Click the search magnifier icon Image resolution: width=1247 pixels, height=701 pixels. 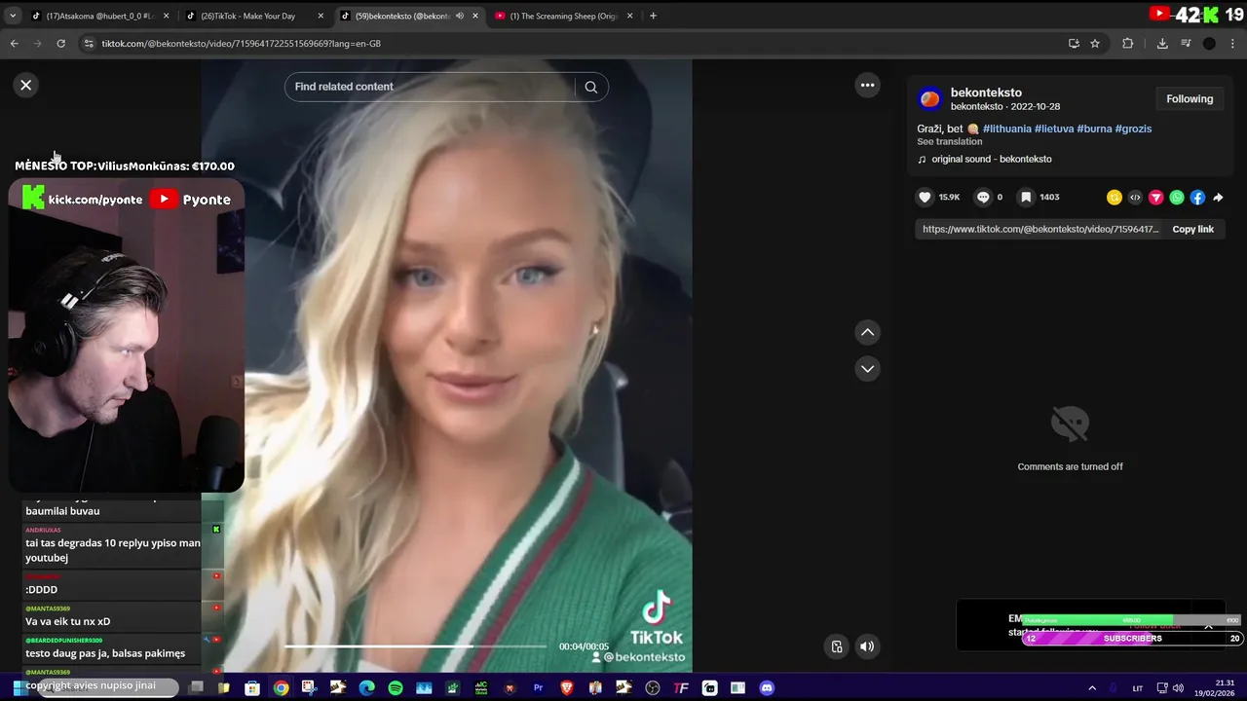[x=590, y=87]
